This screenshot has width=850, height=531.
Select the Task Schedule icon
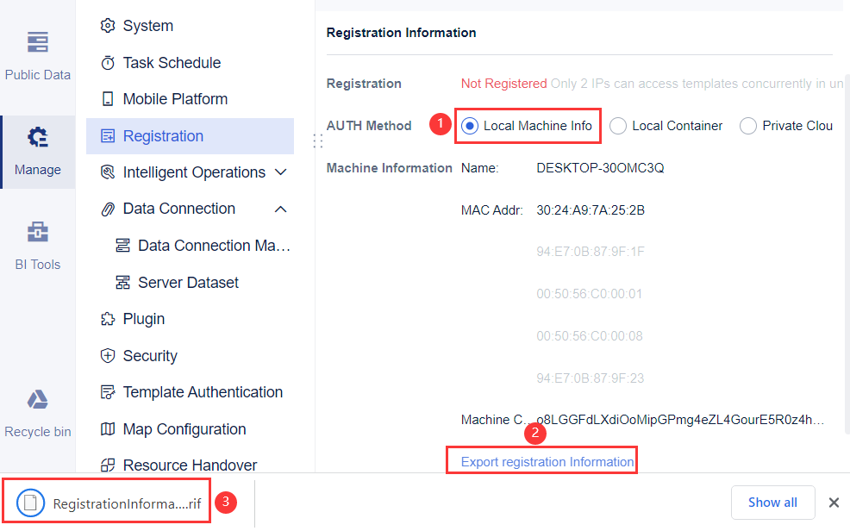click(108, 62)
